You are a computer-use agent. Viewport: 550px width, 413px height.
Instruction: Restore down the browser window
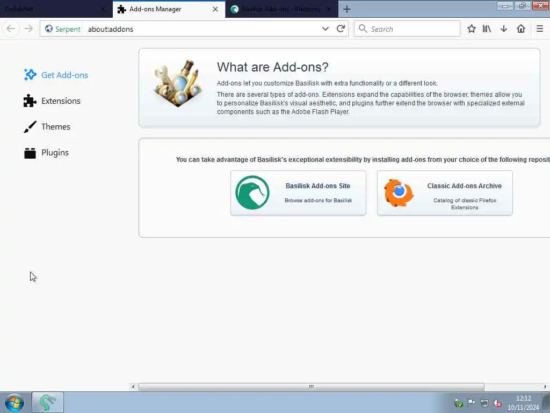coord(522,6)
